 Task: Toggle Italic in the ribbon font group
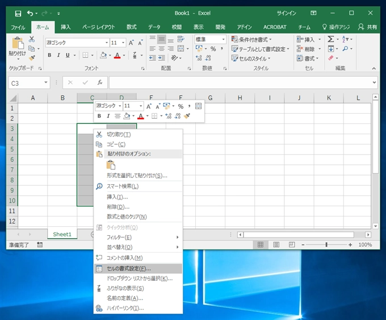58,55
